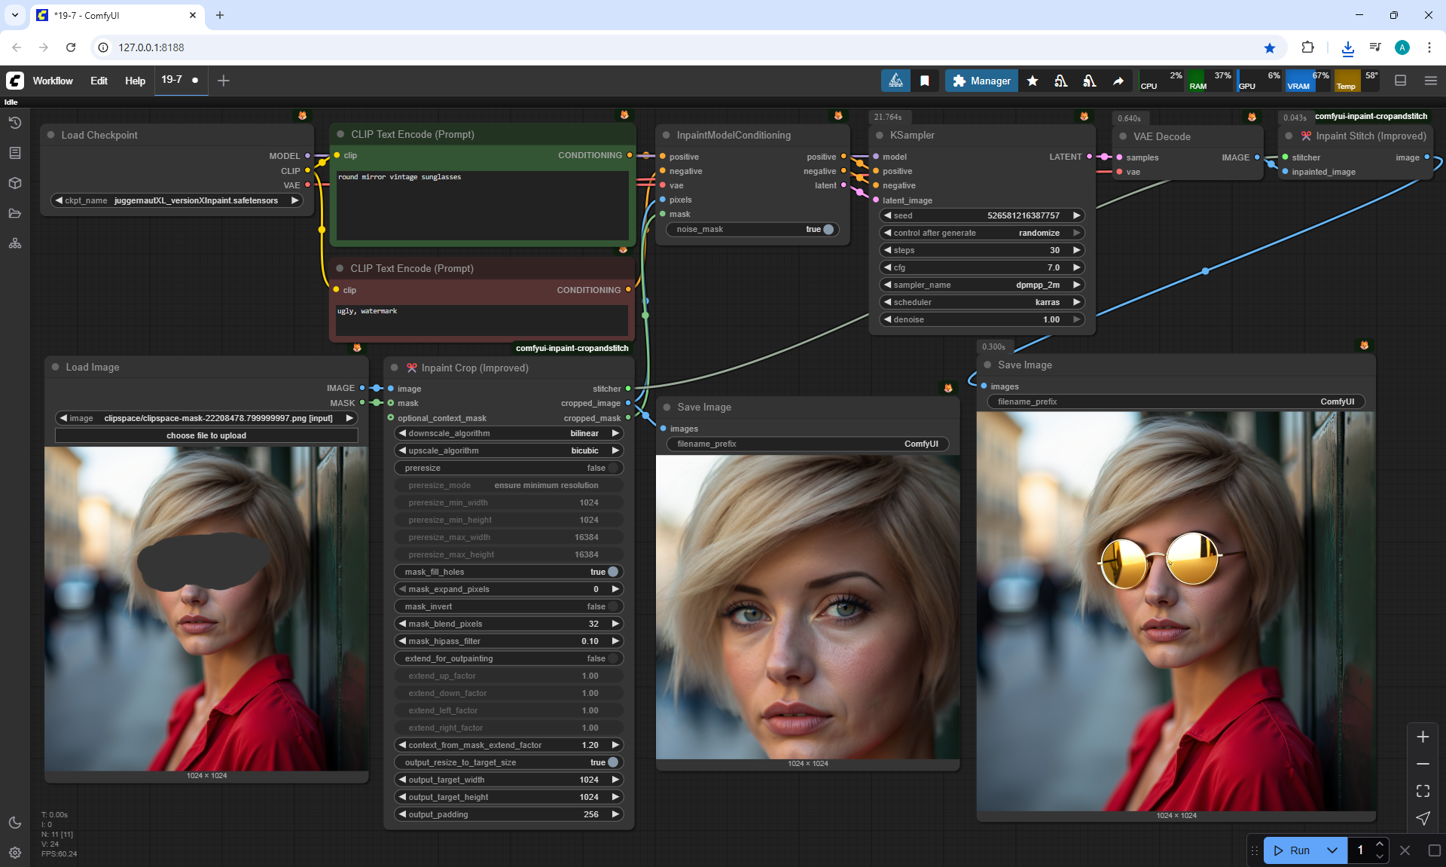Open the Edit menu

(99, 81)
